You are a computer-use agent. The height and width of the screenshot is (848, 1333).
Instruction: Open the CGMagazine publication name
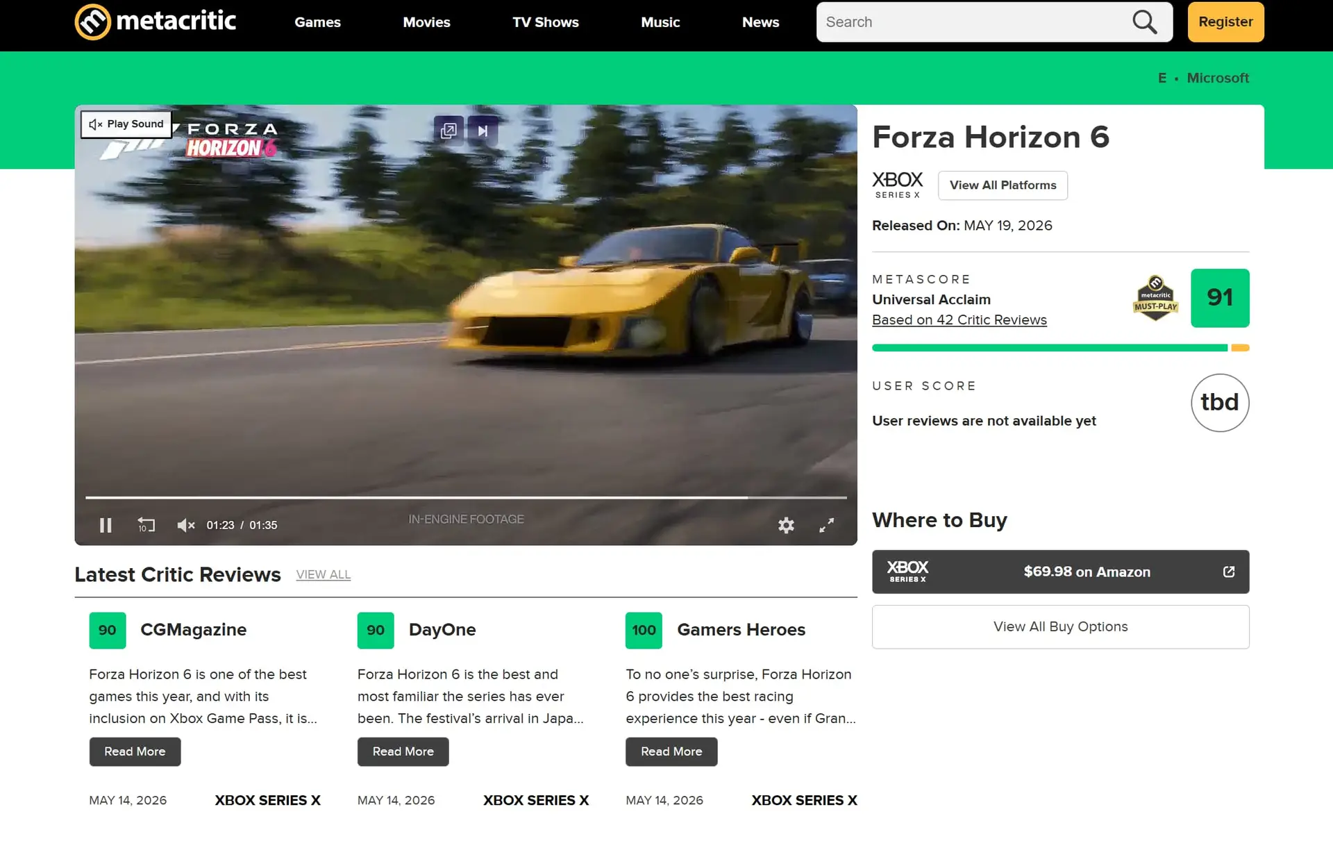click(193, 630)
